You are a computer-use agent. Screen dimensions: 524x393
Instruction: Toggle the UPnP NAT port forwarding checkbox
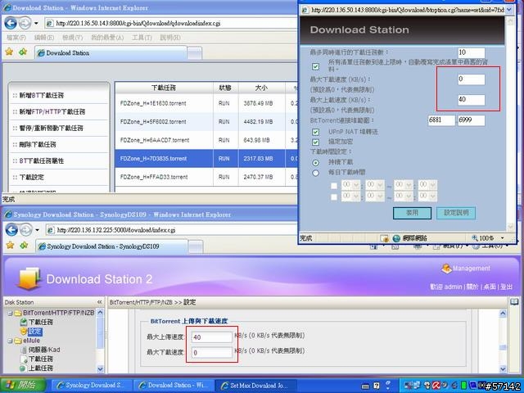pyautogui.click(x=315, y=132)
